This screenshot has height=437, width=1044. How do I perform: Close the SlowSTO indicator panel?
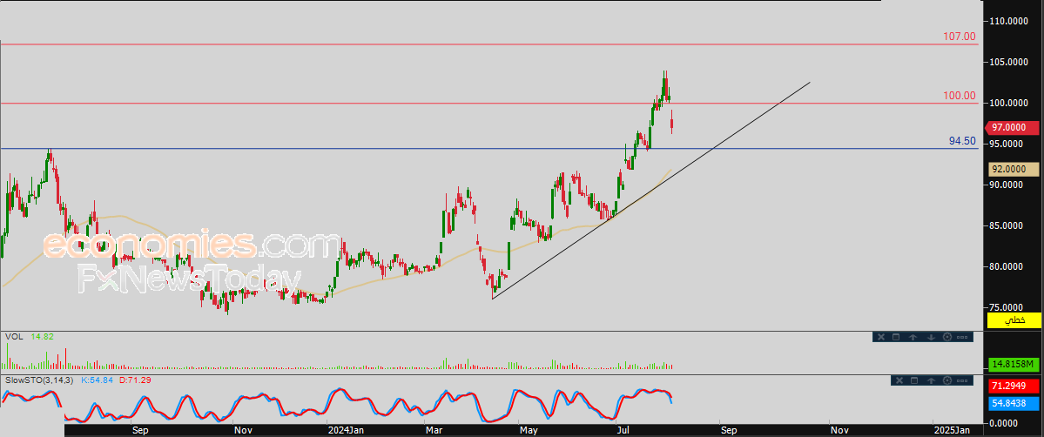coord(899,380)
